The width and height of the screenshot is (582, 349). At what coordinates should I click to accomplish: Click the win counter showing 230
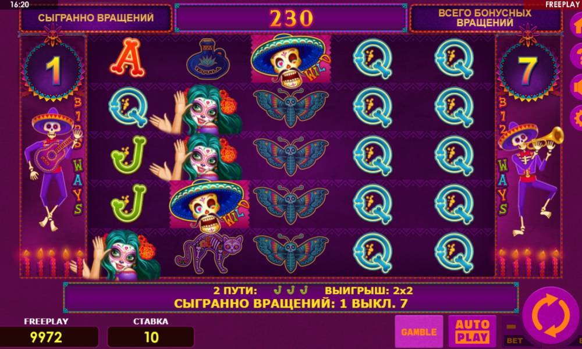pos(291,18)
